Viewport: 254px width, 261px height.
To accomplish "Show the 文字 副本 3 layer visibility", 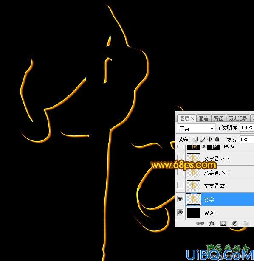I will pos(180,158).
